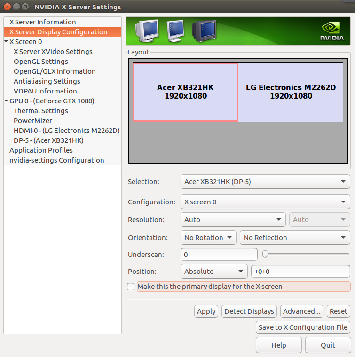Open the Resolution Auto dropdown

point(233,220)
